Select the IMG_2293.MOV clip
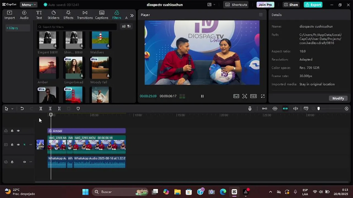This screenshot has width=353, height=198. coord(99,145)
